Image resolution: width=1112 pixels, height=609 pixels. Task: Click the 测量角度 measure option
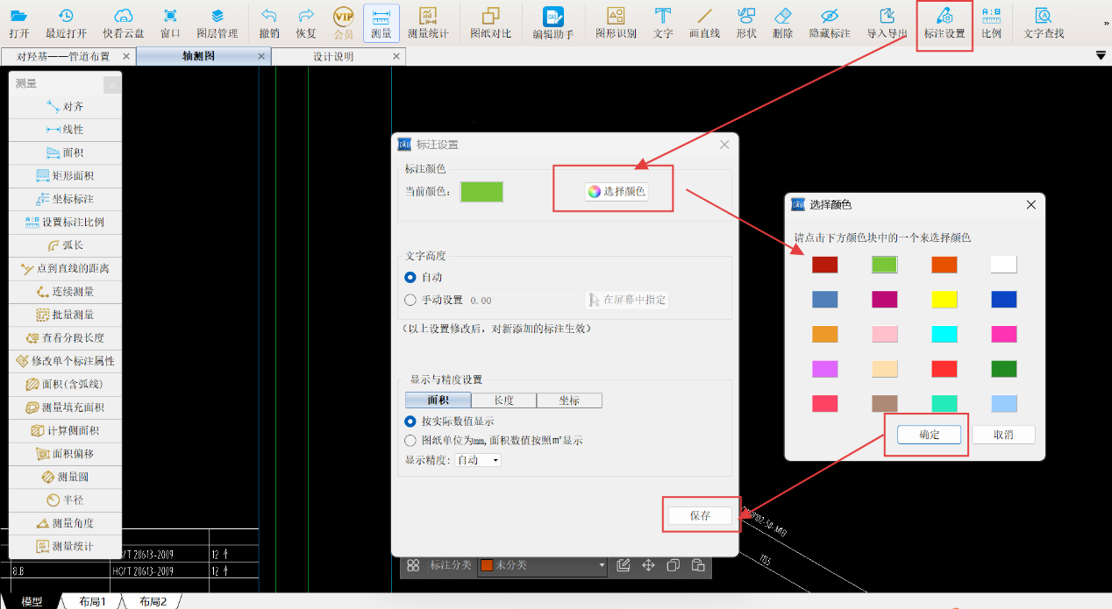point(65,523)
